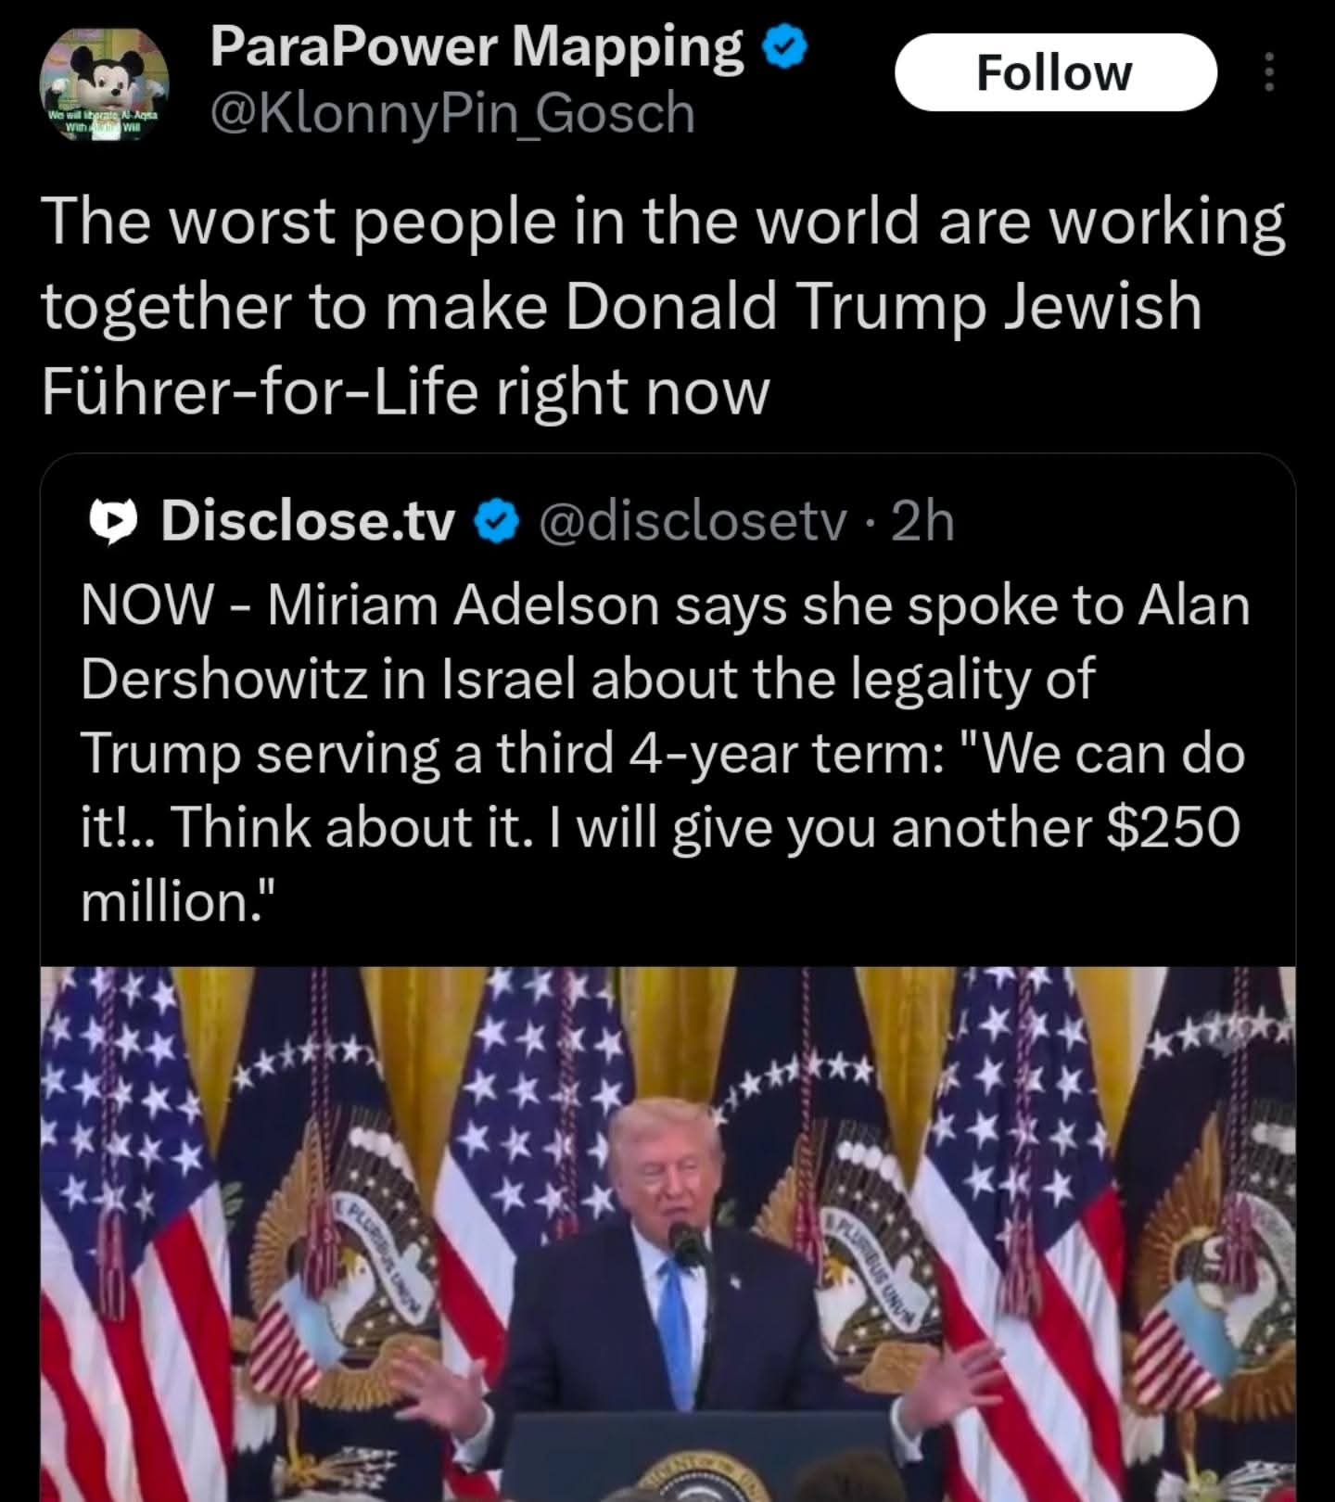Click the 2h timestamp on quoted post

tap(922, 521)
